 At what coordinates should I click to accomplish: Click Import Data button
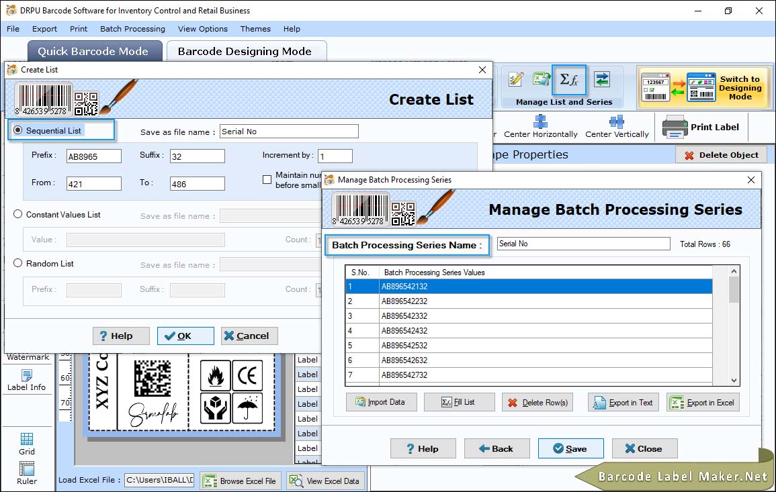pos(381,403)
